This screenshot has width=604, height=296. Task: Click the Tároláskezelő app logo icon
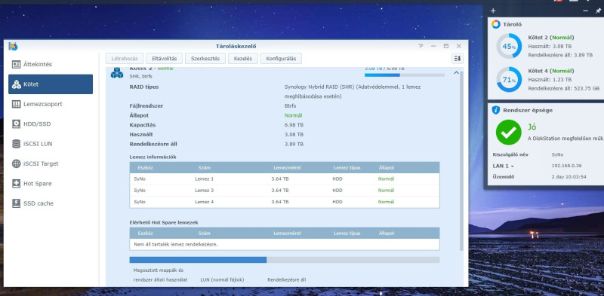[x=13, y=46]
